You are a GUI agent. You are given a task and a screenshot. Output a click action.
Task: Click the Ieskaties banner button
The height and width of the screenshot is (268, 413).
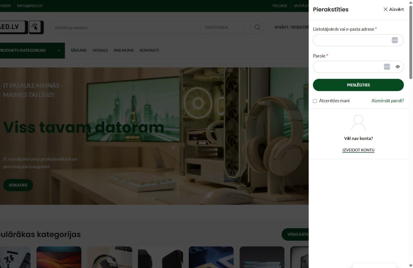18,185
